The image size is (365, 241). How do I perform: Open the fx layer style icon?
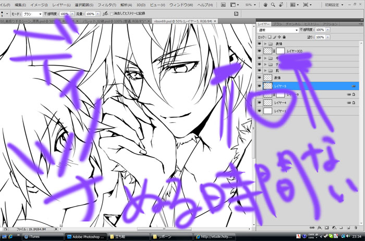[x=320, y=228]
